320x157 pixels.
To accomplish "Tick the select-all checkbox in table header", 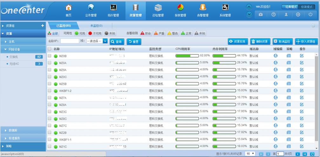I will coord(50,49).
